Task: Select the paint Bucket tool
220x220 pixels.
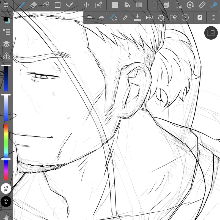Action: [x=127, y=5]
